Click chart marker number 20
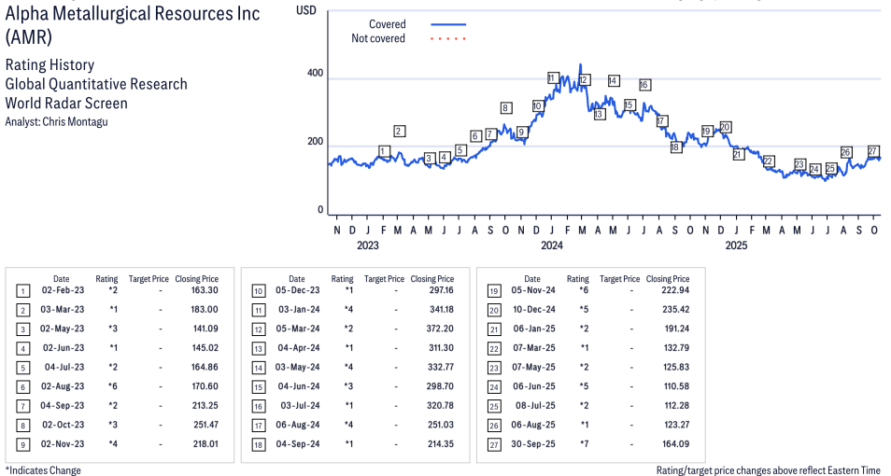Image resolution: width=891 pixels, height=476 pixels. [725, 127]
